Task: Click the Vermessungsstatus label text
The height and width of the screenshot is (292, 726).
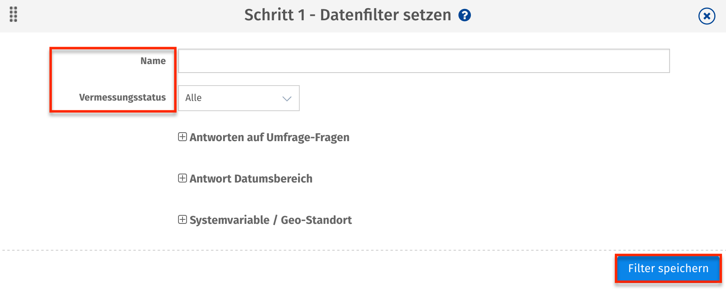Action: coord(122,97)
